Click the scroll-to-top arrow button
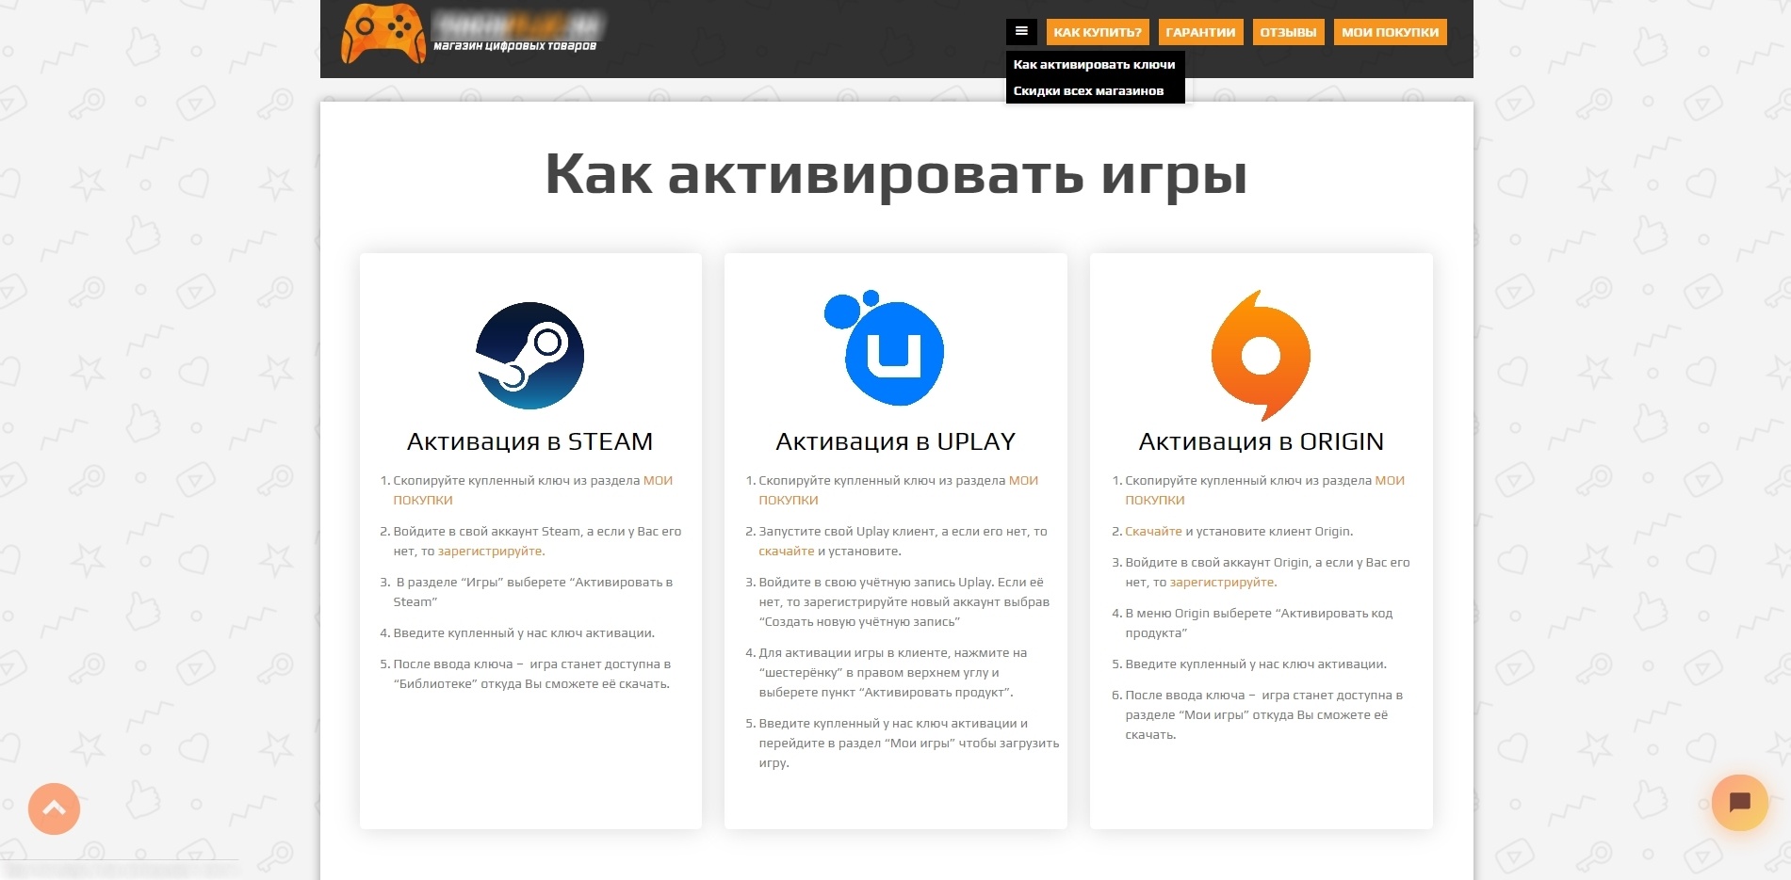The image size is (1791, 880). tap(54, 808)
